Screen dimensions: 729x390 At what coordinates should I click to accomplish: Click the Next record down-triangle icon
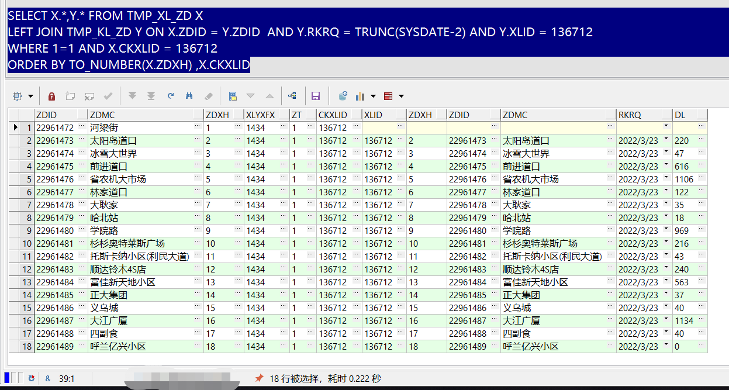tap(250, 96)
